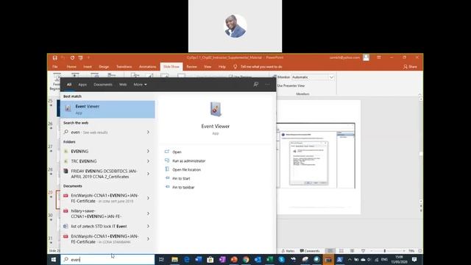This screenshot has width=471, height=265.
Task: Expand arrow beside FRIDAY EVENING folder result
Action: (x=148, y=174)
